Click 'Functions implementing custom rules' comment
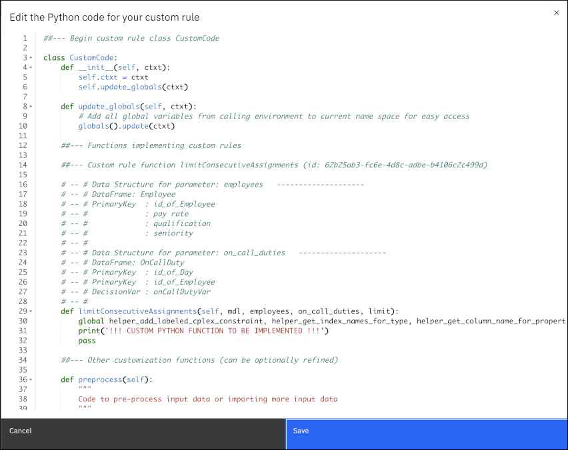Image resolution: width=568 pixels, height=450 pixels. (x=151, y=145)
